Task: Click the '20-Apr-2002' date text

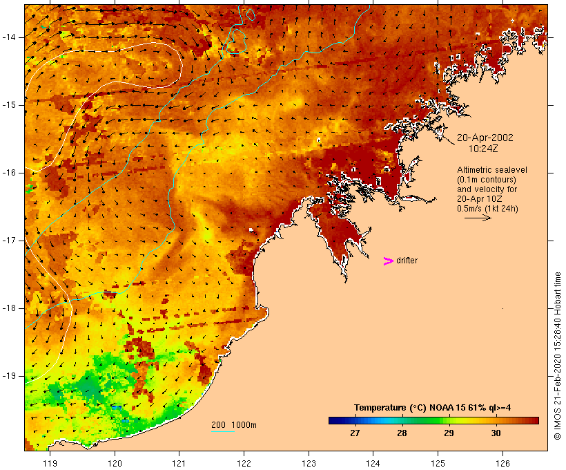Action: 485,138
